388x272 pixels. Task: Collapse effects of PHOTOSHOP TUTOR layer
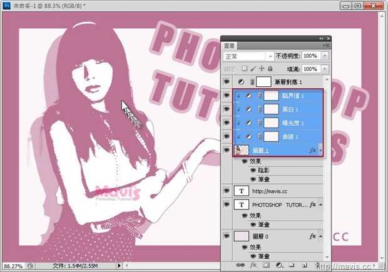(320, 204)
